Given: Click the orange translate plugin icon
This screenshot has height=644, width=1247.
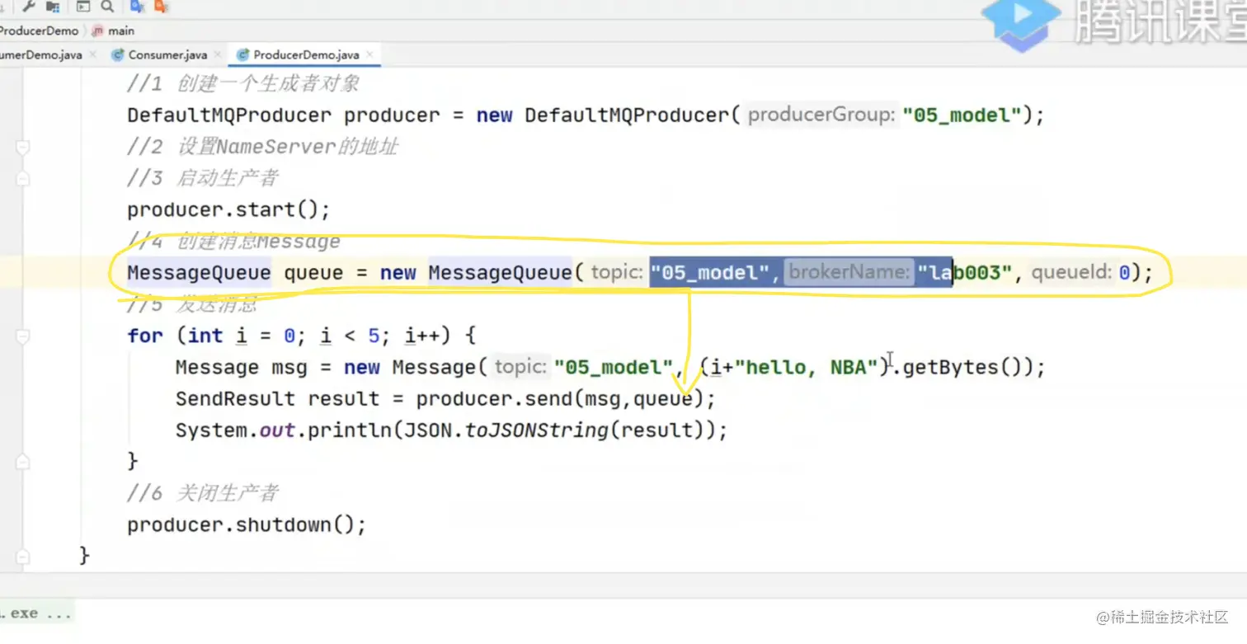Looking at the screenshot, I should click(x=162, y=7).
